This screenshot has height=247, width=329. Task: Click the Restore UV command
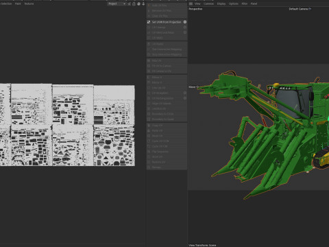167,162
